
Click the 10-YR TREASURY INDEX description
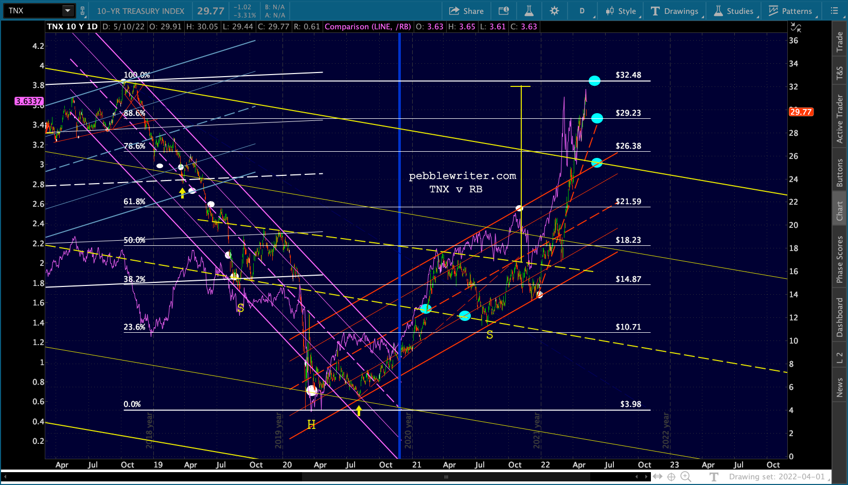pos(140,11)
